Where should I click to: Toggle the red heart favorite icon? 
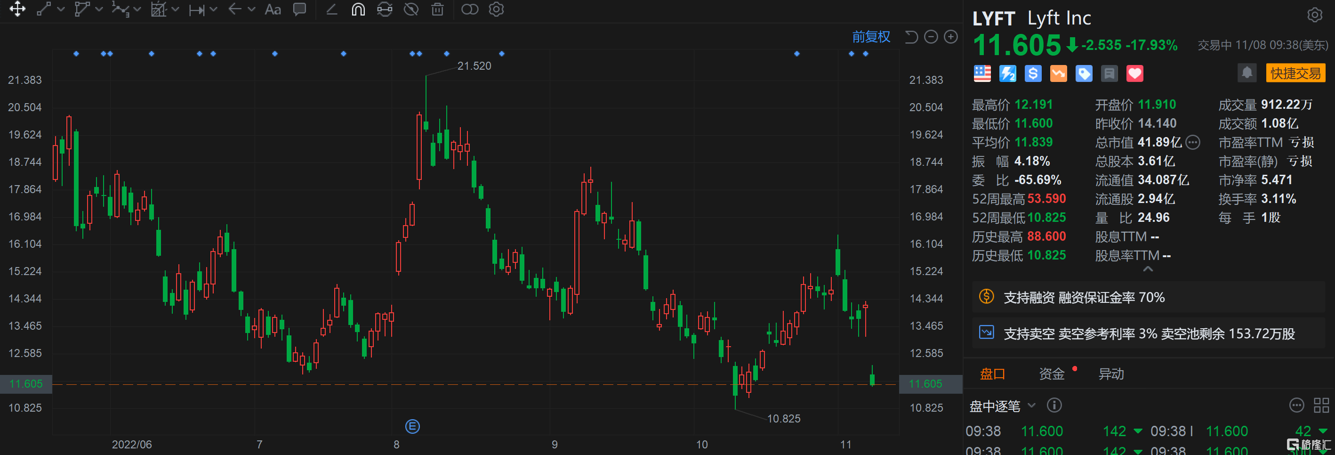pyautogui.click(x=1134, y=73)
